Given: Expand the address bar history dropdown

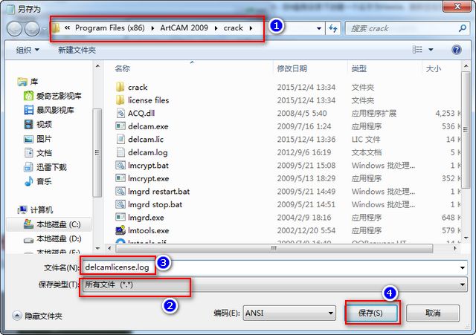Looking at the screenshot, I should pyautogui.click(x=319, y=28).
